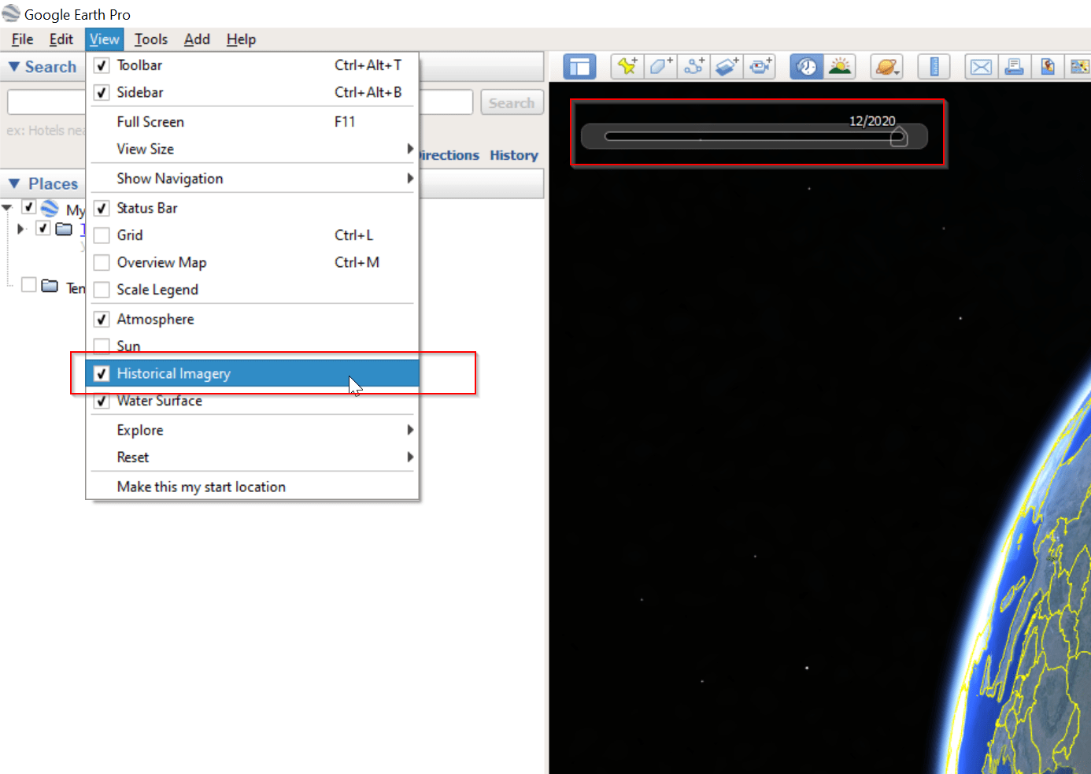Add a path from the toolbar

693,67
